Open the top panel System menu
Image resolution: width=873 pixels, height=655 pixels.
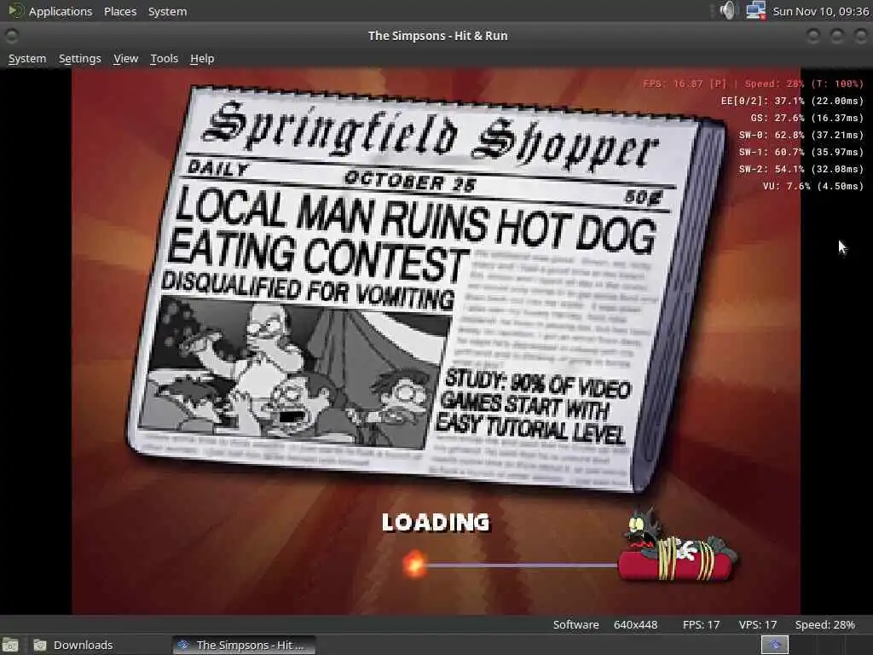(168, 11)
